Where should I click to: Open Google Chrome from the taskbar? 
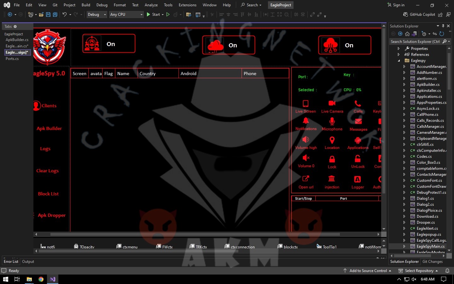41,279
